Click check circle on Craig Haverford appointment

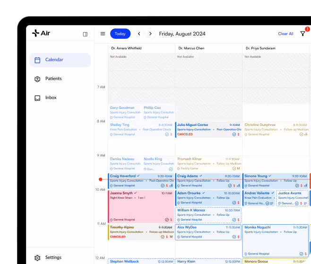(x=163, y=185)
